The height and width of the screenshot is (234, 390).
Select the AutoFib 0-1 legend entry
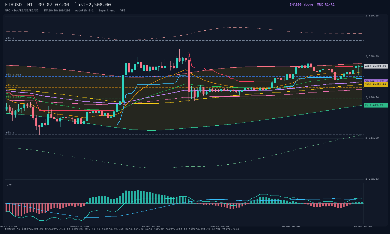pos(84,11)
